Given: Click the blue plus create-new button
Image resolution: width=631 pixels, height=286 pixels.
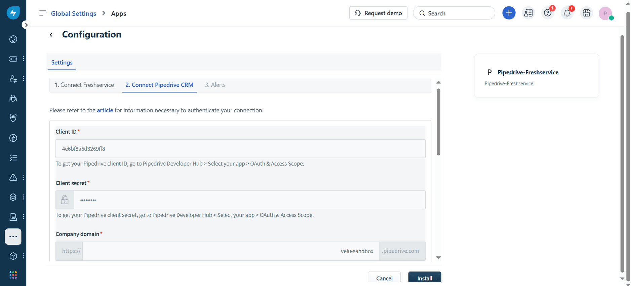Looking at the screenshot, I should click(509, 13).
